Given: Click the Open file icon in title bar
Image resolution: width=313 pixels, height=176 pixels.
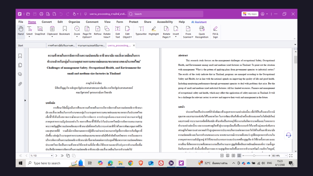Looking at the screenshot, I should 28,14.
